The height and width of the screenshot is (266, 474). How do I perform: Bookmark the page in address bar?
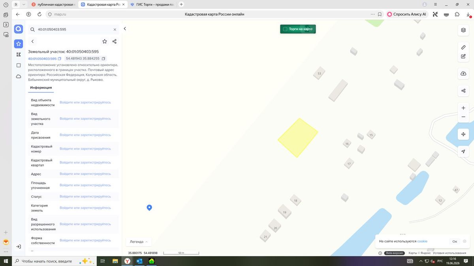380,14
